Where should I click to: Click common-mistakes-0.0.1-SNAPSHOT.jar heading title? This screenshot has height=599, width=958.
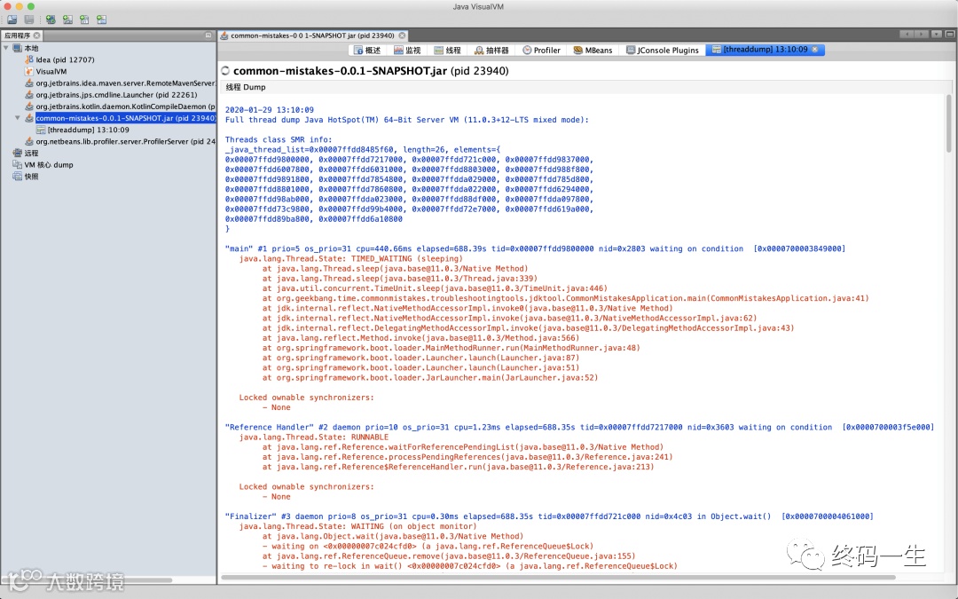pos(371,71)
